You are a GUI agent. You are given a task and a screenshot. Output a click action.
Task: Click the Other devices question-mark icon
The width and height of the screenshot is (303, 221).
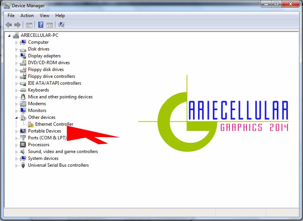[x=23, y=117]
